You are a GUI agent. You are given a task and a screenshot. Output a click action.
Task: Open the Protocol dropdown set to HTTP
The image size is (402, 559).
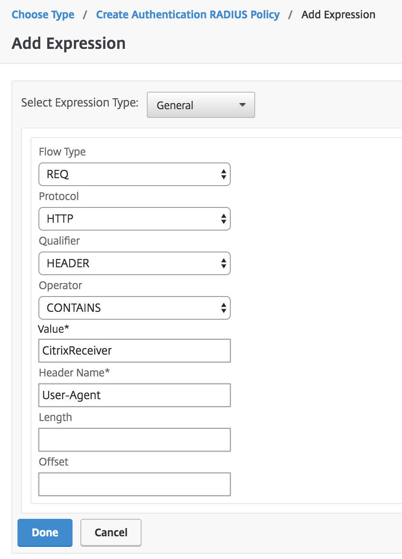[x=134, y=219]
